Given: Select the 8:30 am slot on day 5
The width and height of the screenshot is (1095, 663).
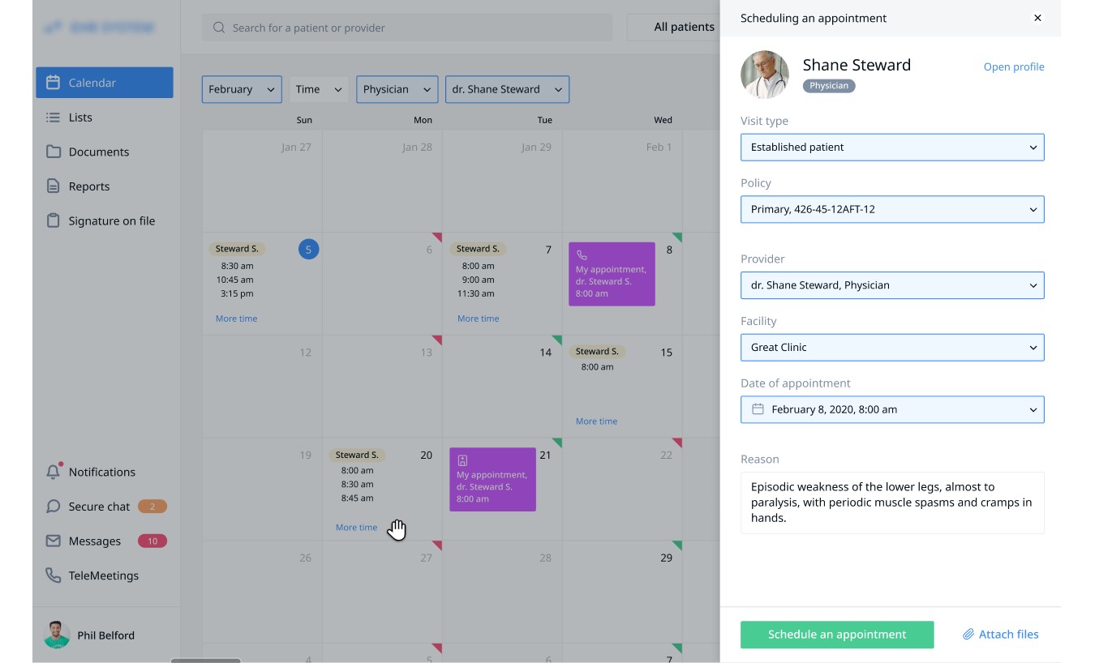Looking at the screenshot, I should 237,266.
